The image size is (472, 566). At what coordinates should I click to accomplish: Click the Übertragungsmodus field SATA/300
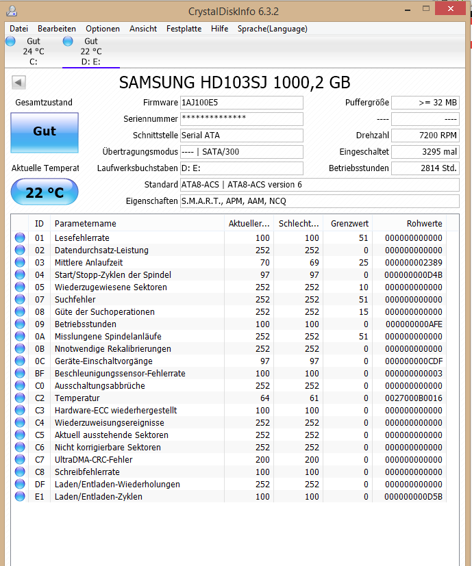[x=242, y=152]
